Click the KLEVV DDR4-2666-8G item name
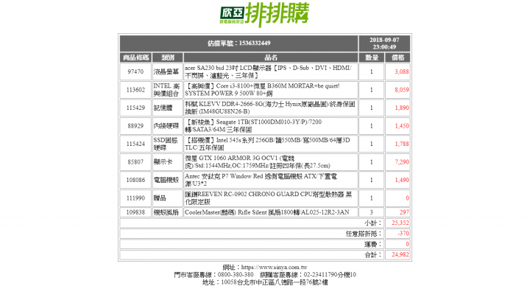Image resolution: width=530 pixels, height=286 pixels. pos(271,108)
